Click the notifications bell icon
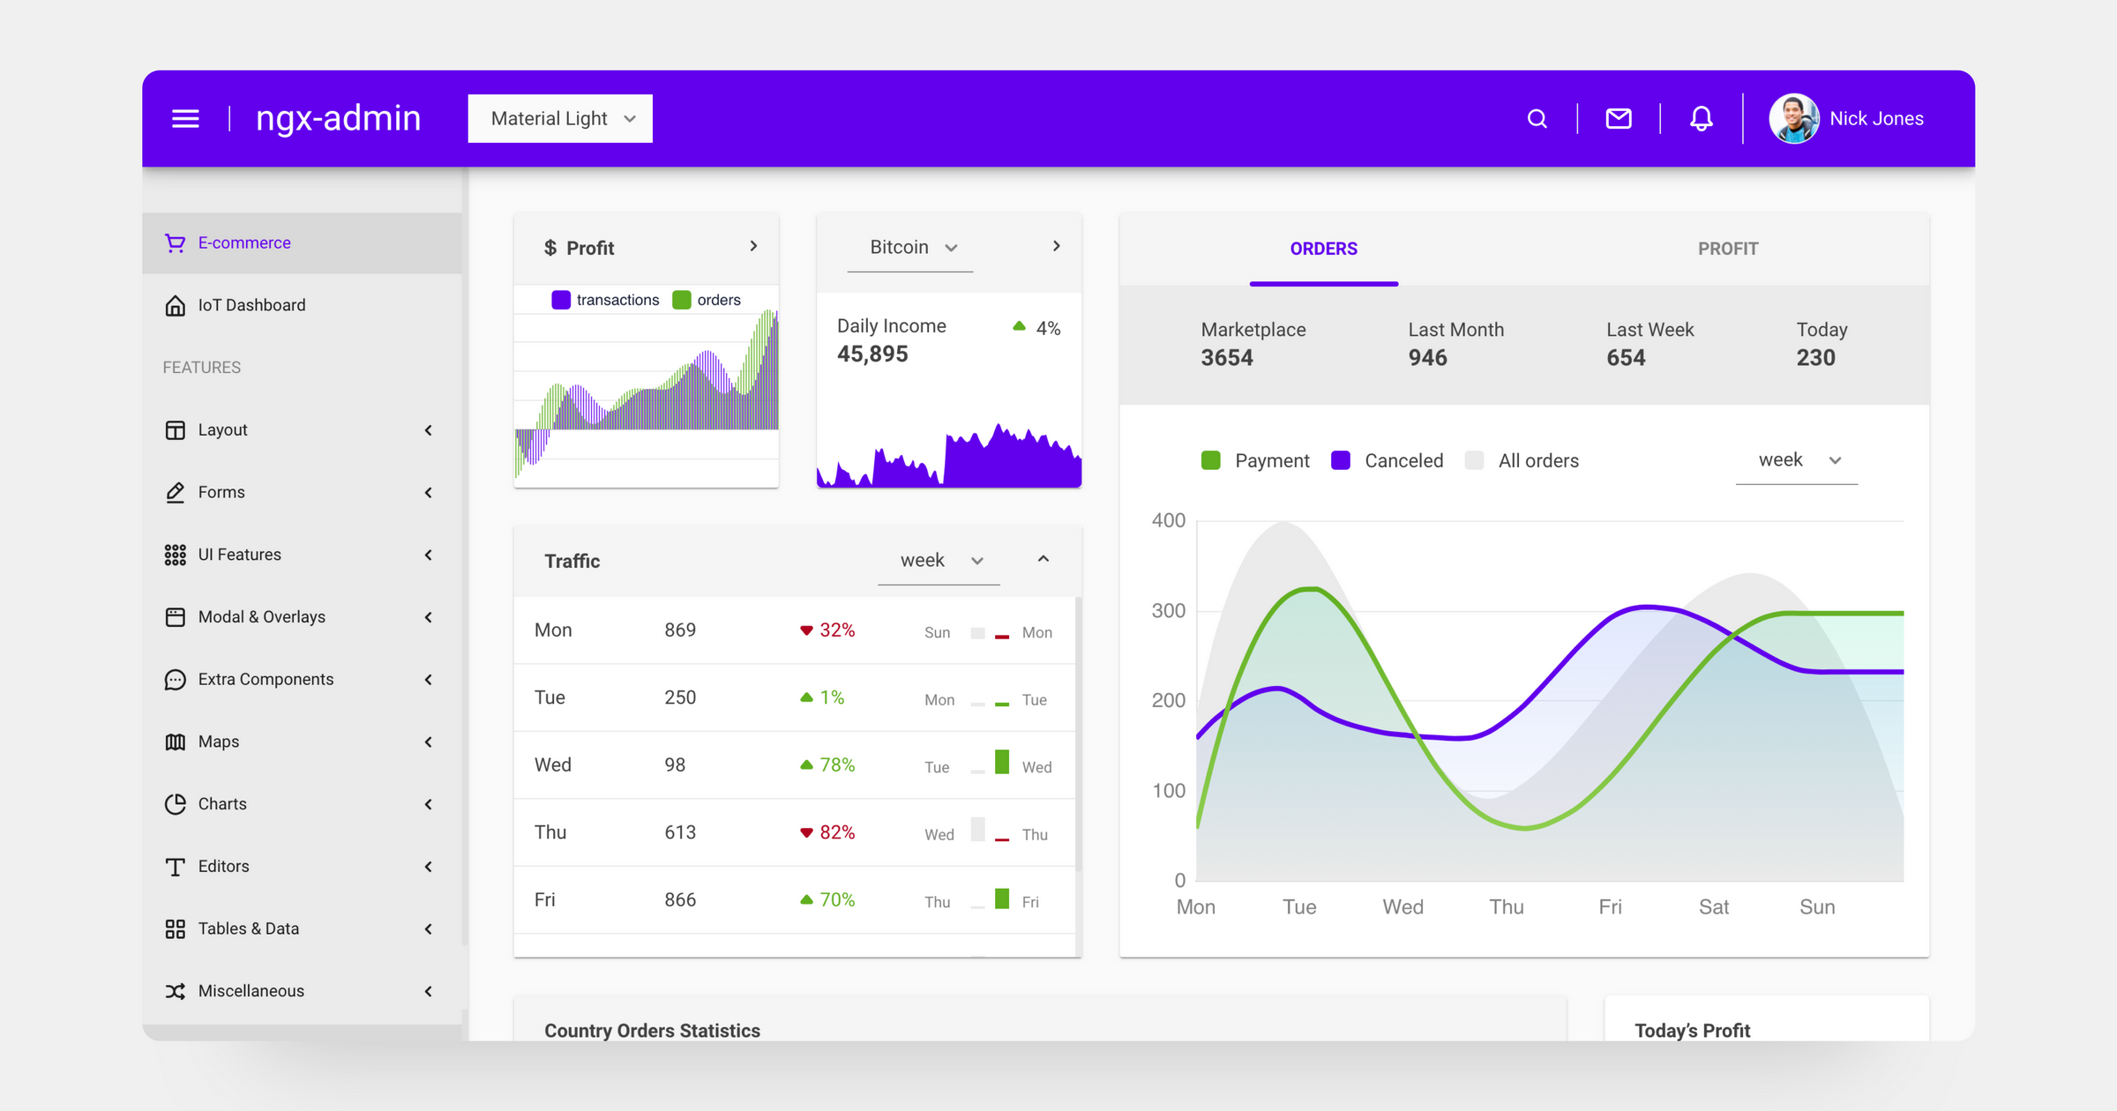2117x1111 pixels. pos(1701,118)
